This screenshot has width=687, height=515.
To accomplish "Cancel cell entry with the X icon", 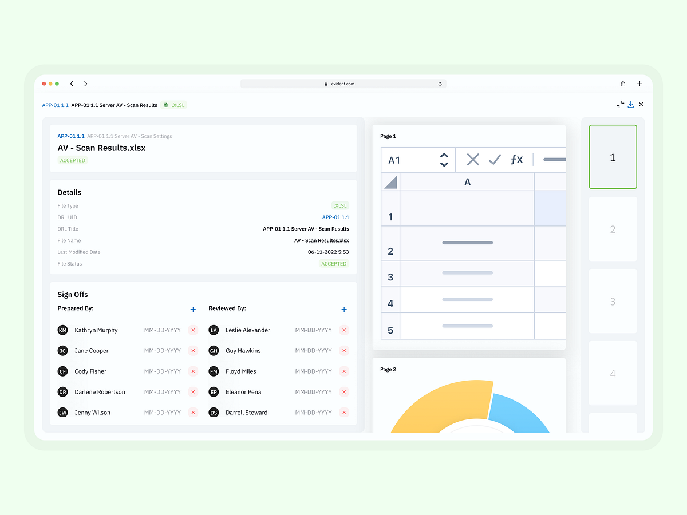I will [472, 159].
